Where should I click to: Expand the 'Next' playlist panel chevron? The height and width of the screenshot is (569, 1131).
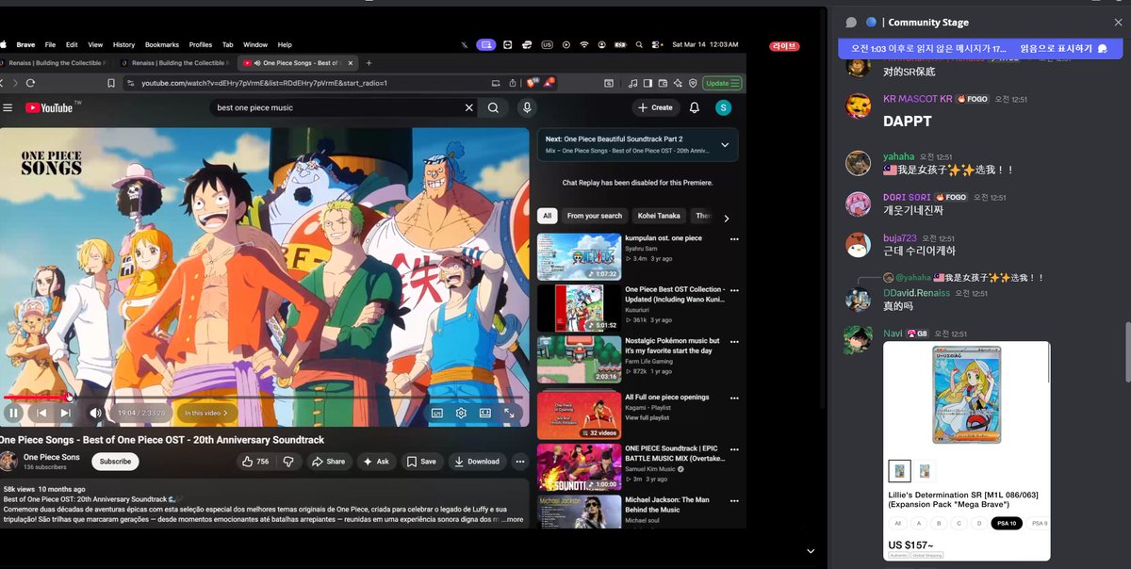tap(725, 145)
